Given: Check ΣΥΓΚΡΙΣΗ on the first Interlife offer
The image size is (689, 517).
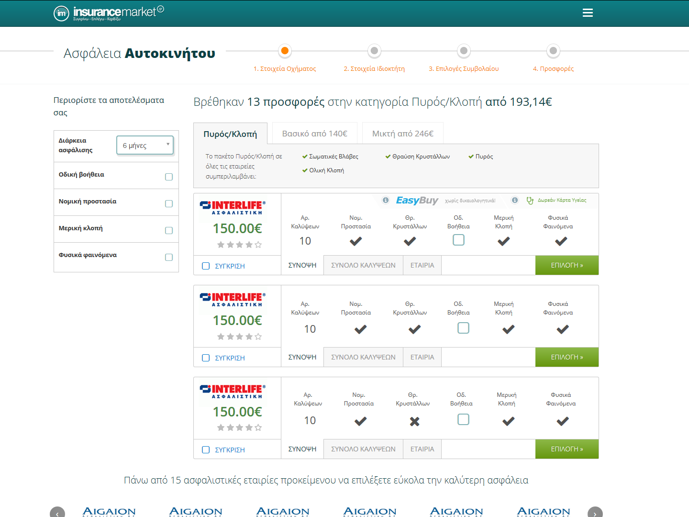Looking at the screenshot, I should 206,265.
